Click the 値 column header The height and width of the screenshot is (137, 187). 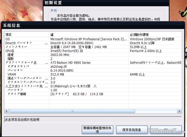point(89,35)
